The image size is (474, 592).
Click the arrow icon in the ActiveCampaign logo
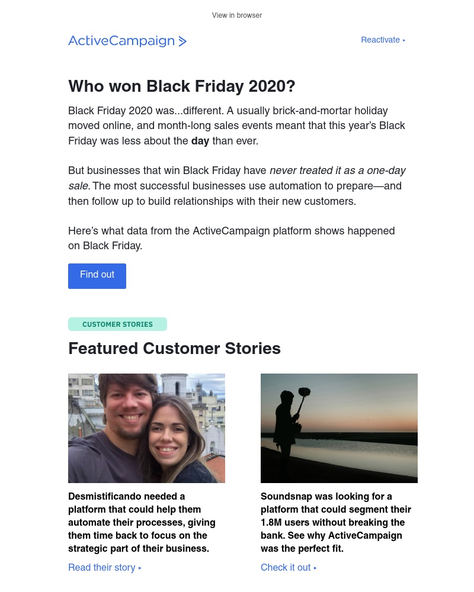[x=182, y=41]
